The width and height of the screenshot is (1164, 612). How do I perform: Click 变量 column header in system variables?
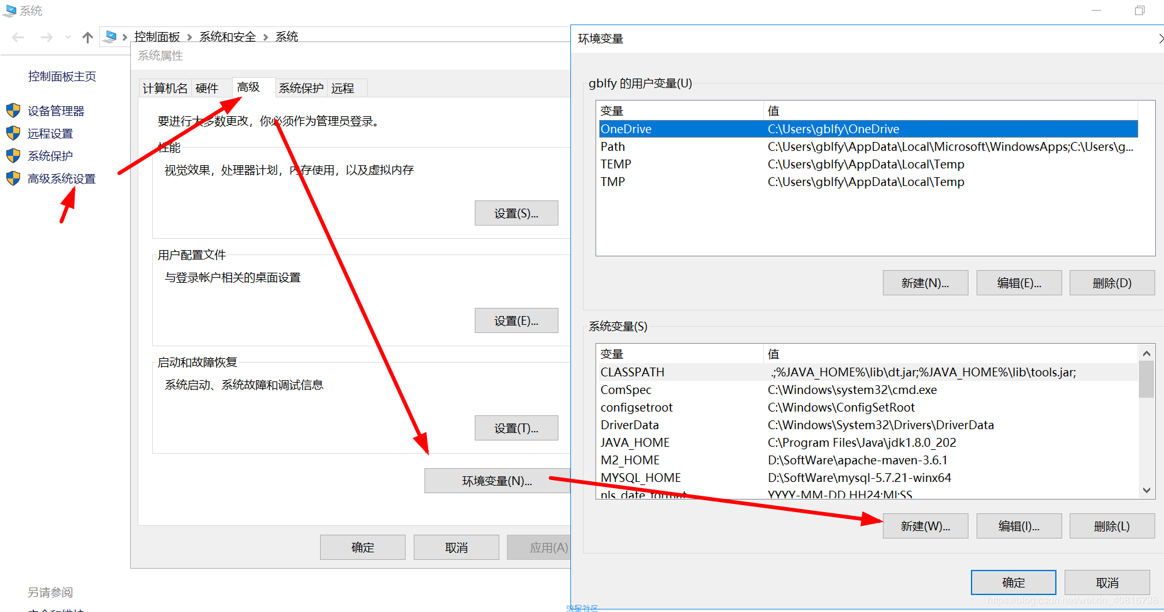coord(680,354)
